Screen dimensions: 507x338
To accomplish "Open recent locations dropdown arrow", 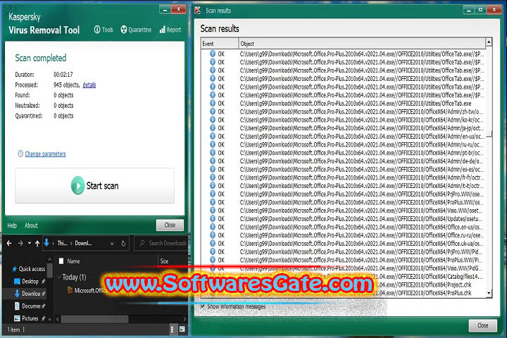I will click(28, 243).
